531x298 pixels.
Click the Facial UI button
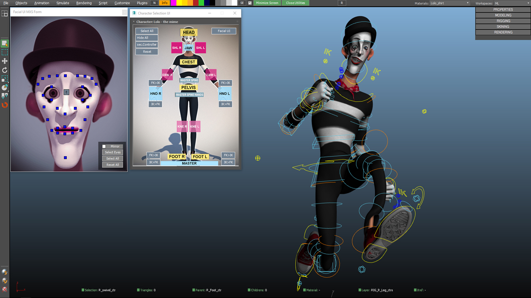224,31
